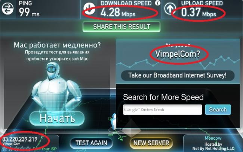243x152 pixels.
Task: Choose a different server with New Server
Action: point(151,143)
